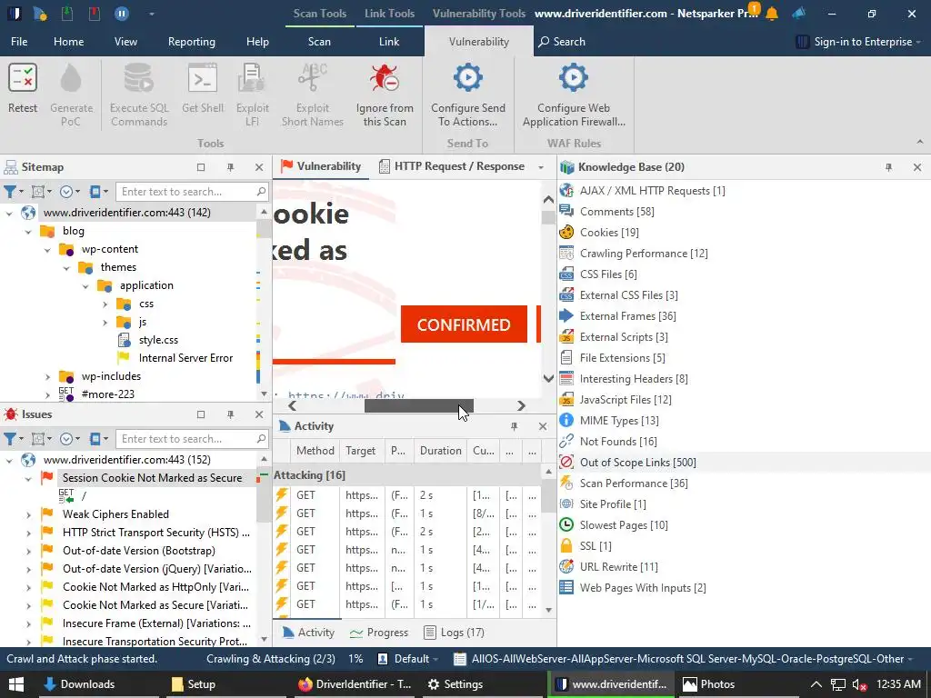Collapse Session Cookie Not Marked as Secure
This screenshot has width=931, height=698.
(x=28, y=478)
